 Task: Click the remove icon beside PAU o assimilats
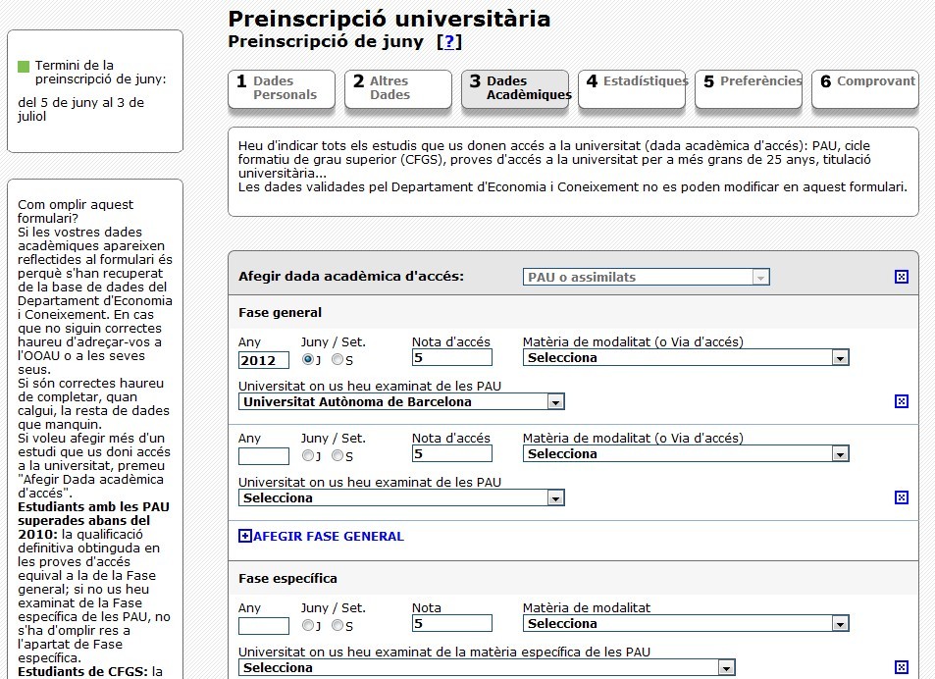[x=902, y=277]
